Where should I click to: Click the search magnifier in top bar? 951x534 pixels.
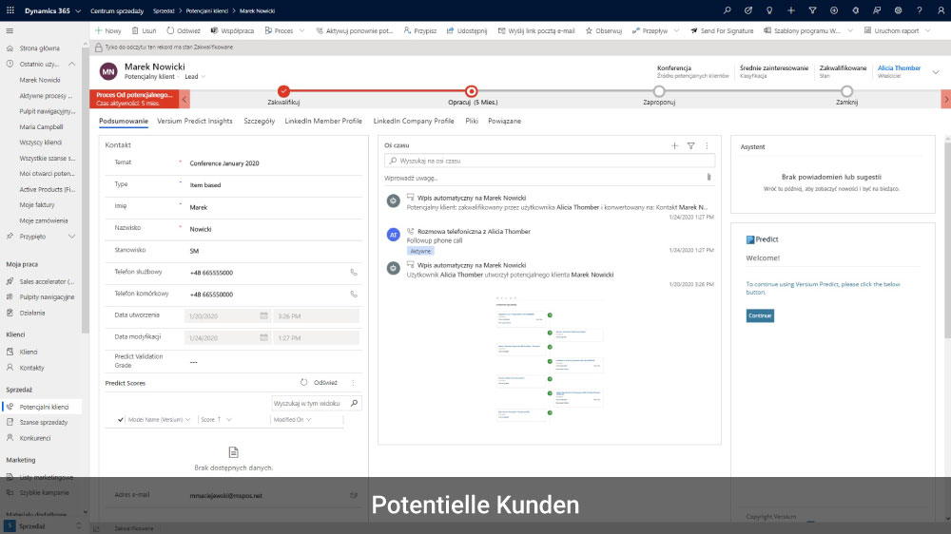[728, 10]
